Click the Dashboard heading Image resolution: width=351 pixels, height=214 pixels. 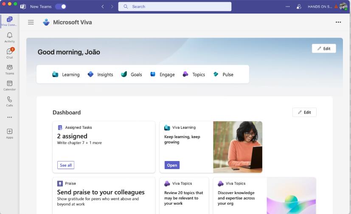click(67, 112)
